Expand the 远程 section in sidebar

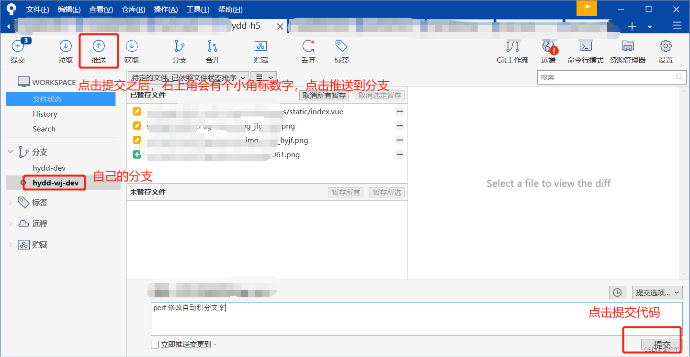(11, 224)
